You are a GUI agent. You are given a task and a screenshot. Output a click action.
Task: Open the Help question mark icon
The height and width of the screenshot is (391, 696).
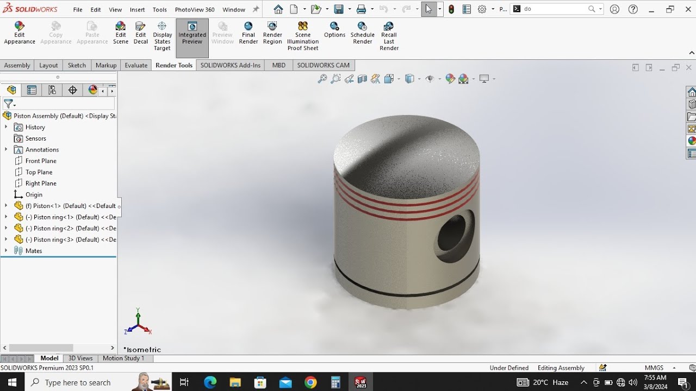point(633,9)
